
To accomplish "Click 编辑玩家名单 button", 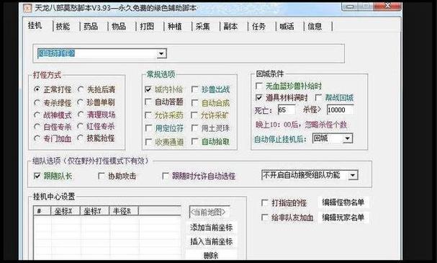I will [x=343, y=218].
